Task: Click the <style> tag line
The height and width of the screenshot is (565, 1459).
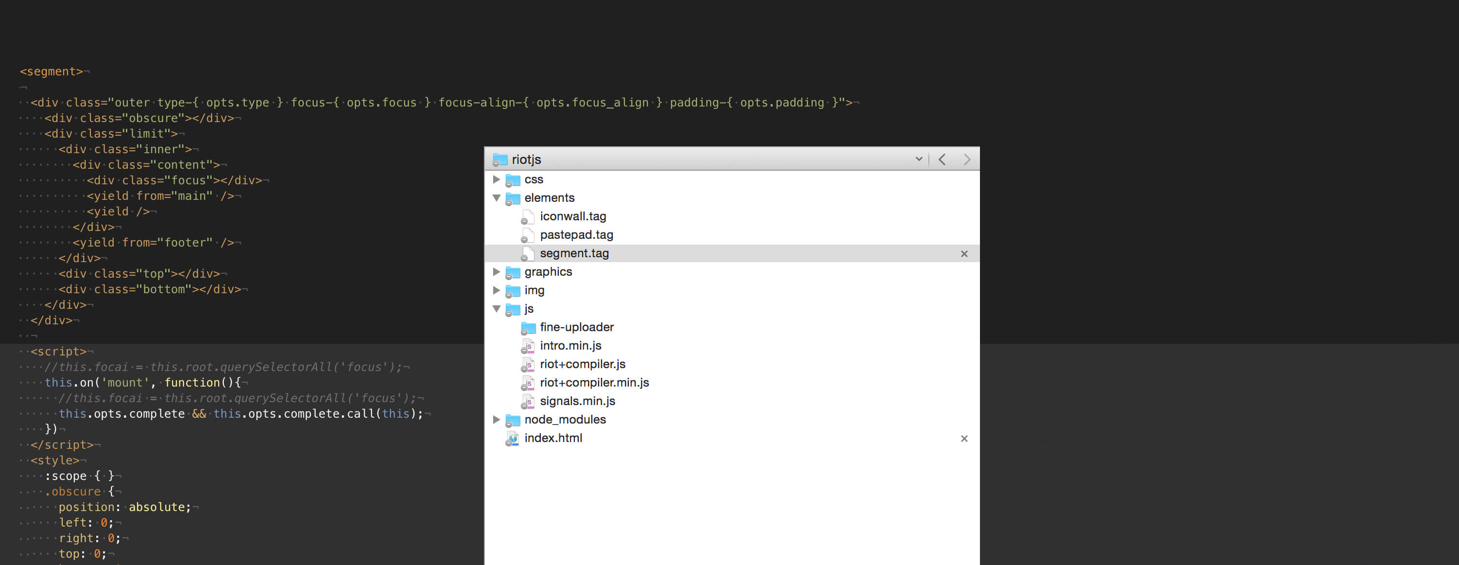Action: click(55, 460)
